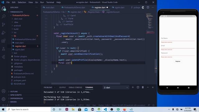
Task: Click the Email field in emulator
Action: (x=178, y=46)
